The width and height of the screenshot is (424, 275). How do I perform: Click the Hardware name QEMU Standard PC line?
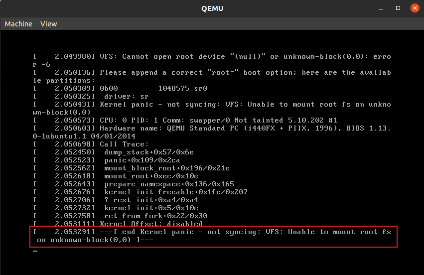pos(212,132)
